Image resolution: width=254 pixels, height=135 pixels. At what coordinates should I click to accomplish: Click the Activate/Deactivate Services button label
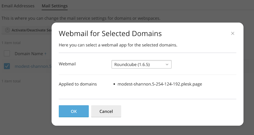click(x=32, y=30)
